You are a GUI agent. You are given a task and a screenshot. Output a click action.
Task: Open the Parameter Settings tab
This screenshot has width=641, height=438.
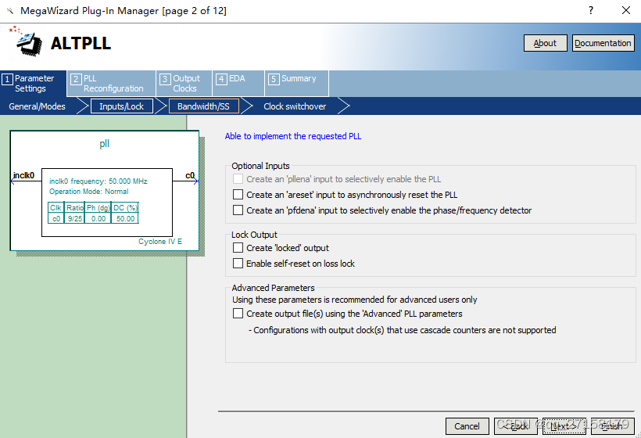coord(33,84)
